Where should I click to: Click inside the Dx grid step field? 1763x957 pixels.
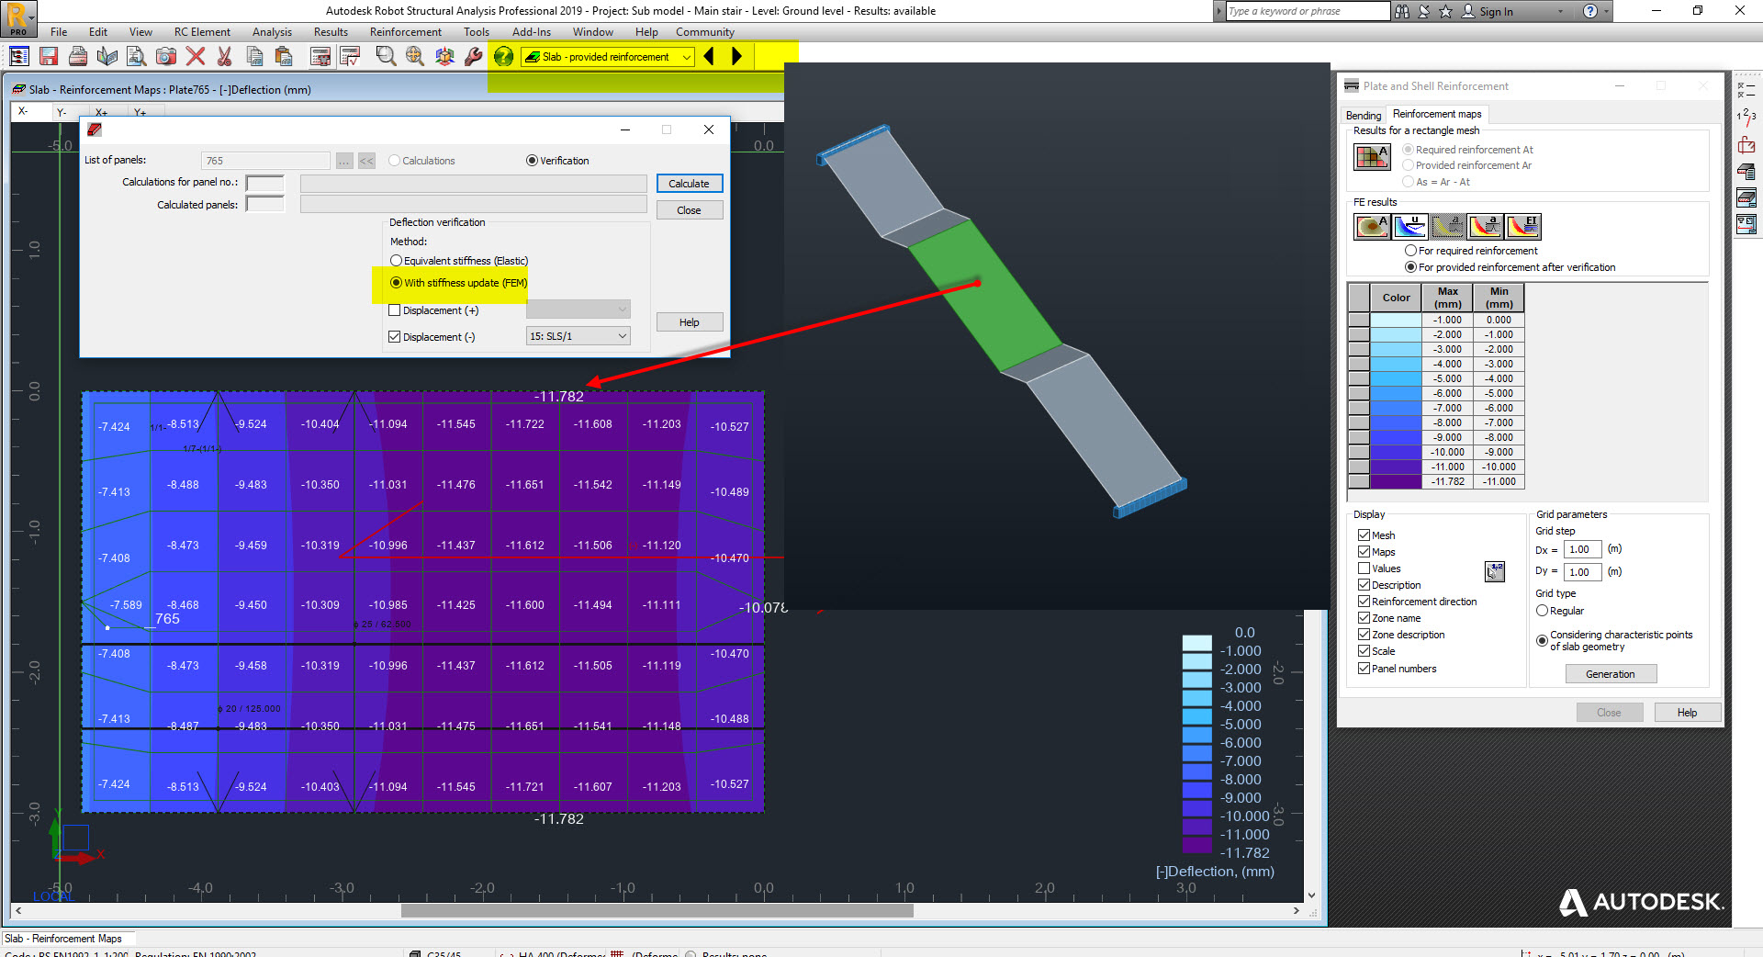[1581, 549]
